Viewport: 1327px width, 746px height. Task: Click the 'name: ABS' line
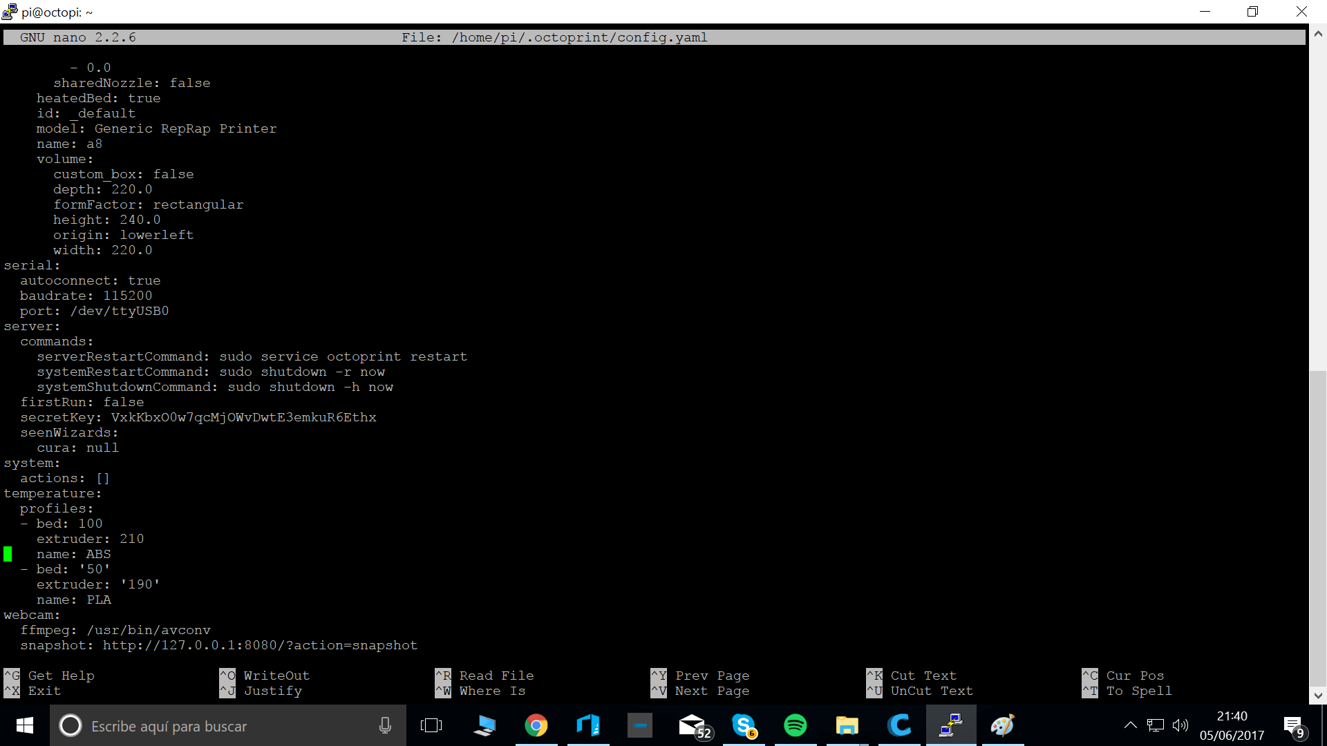click(73, 554)
